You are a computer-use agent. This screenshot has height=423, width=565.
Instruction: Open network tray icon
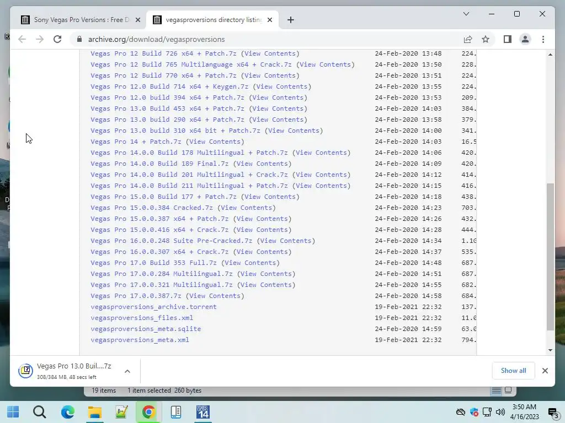[x=487, y=412]
